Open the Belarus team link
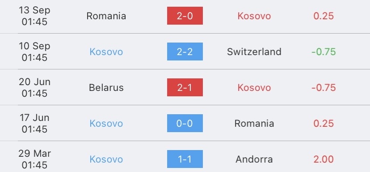The image size is (370, 172). pos(106,87)
